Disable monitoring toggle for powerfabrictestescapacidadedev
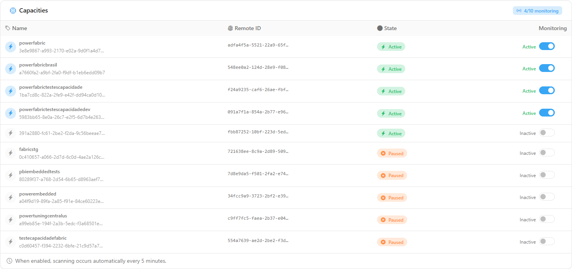Image resolution: width=572 pixels, height=269 pixels. point(547,113)
